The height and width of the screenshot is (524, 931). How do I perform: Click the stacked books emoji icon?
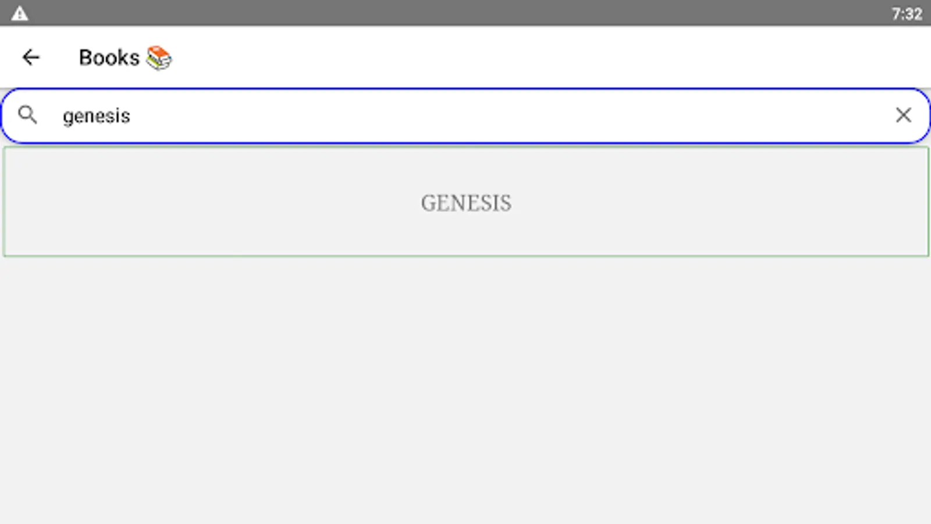tap(159, 58)
